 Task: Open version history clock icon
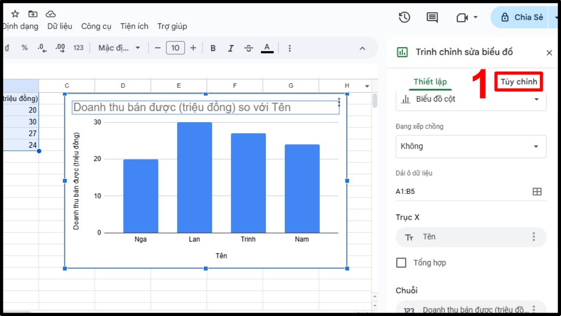[x=404, y=17]
